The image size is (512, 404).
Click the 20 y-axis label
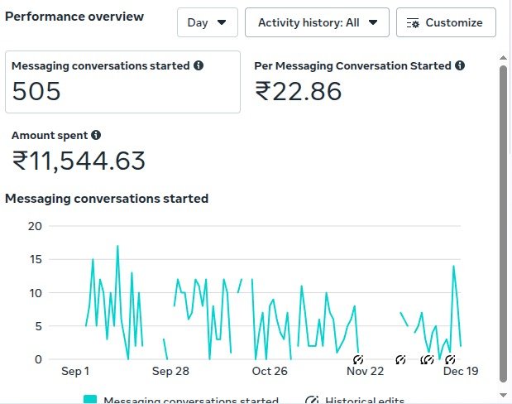35,226
